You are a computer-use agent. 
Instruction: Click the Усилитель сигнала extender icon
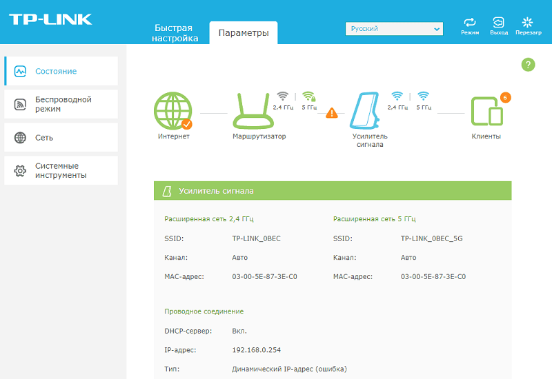click(x=365, y=110)
